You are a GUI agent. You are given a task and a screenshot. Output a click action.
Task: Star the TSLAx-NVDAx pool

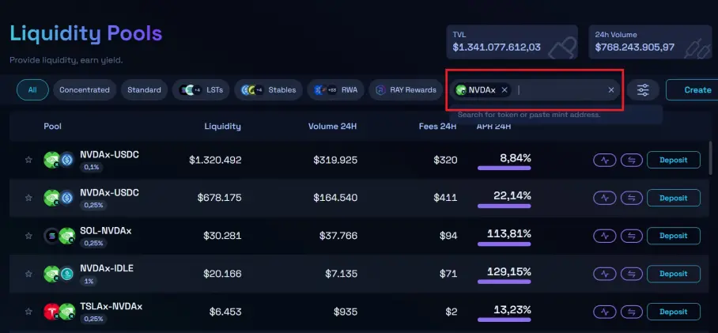tap(28, 312)
